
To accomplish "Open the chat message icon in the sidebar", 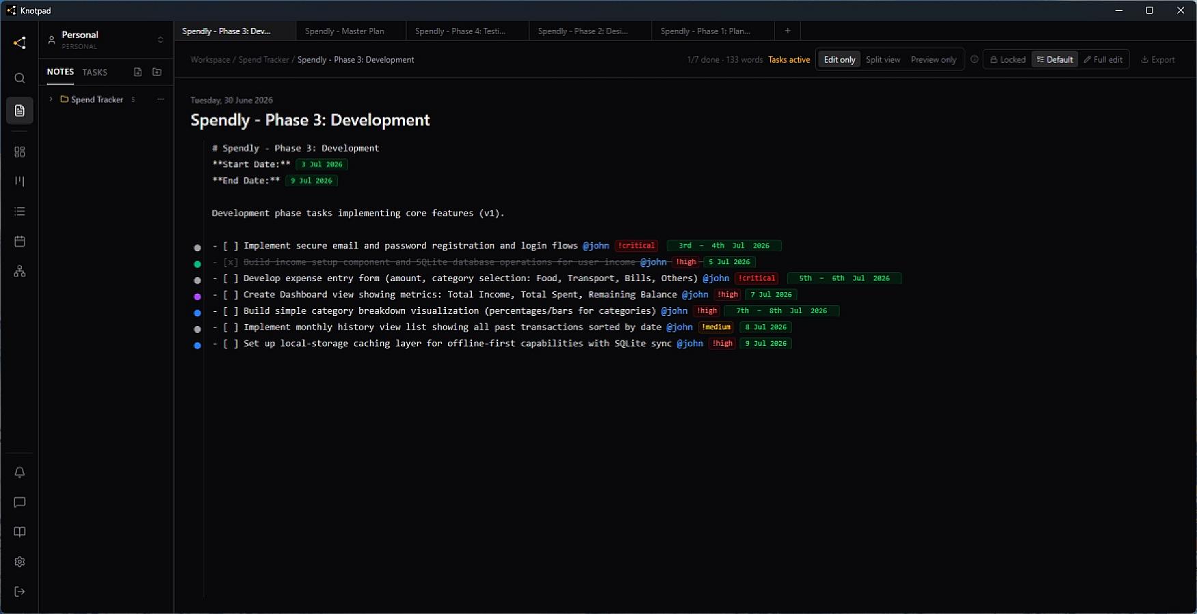I will point(20,502).
